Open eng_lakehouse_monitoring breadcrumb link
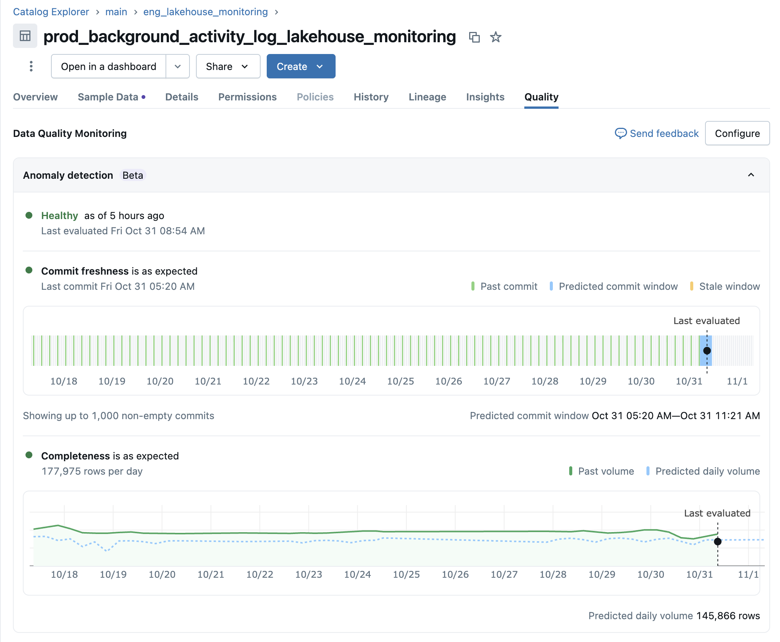The height and width of the screenshot is (642, 780). [205, 12]
